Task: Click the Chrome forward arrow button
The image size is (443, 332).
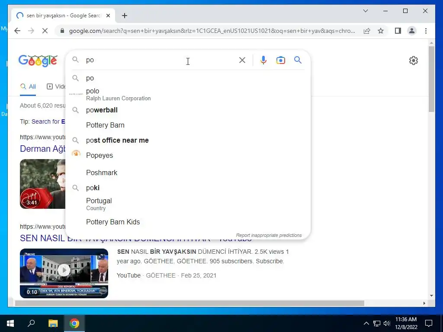Action: [31, 31]
